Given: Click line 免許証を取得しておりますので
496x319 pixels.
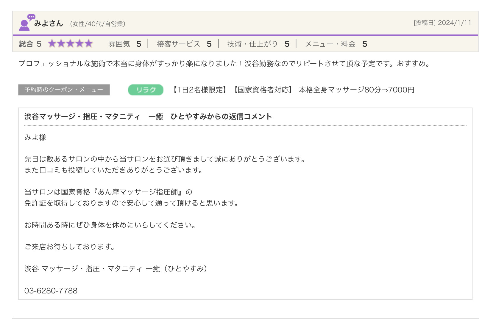Looking at the screenshot, I should 132,203.
